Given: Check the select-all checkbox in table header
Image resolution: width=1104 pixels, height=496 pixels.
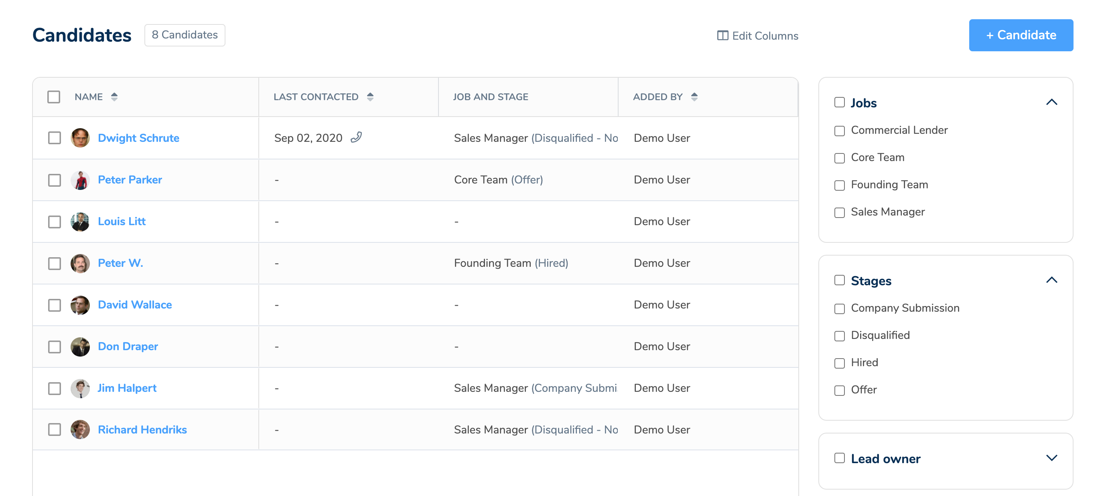Looking at the screenshot, I should pyautogui.click(x=54, y=97).
